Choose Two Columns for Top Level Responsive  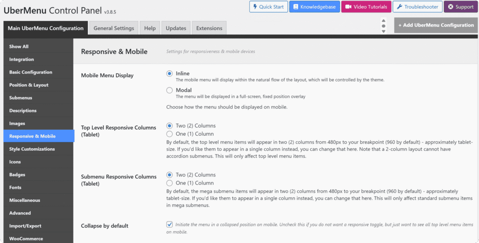pyautogui.click(x=169, y=125)
